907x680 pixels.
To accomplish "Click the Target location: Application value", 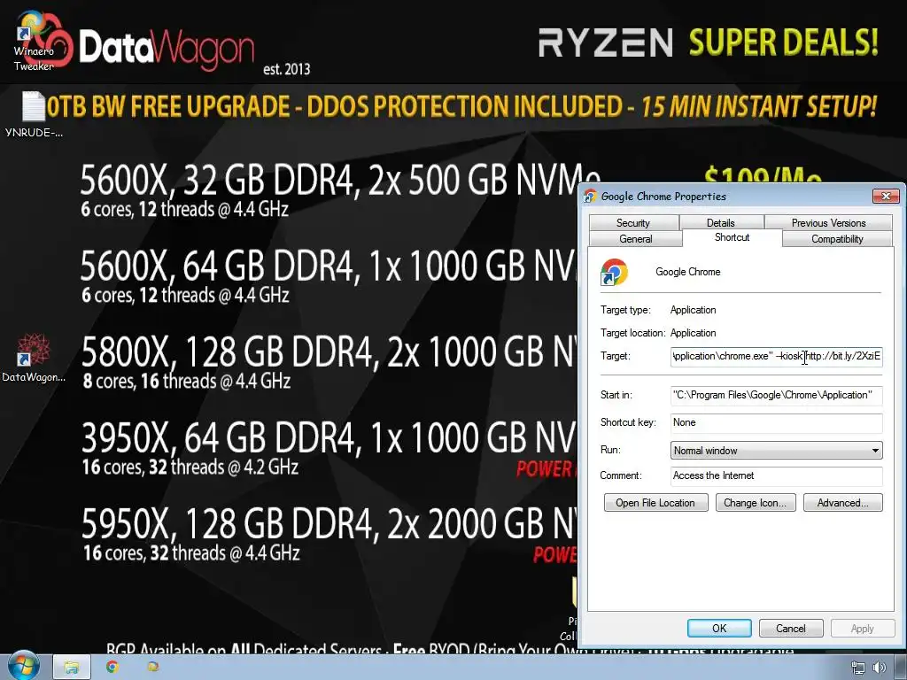I will (x=693, y=333).
